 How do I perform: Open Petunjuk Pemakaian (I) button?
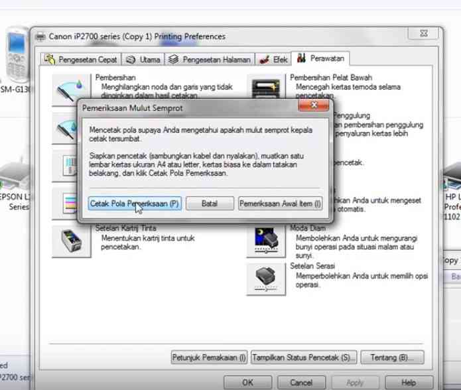click(x=209, y=357)
